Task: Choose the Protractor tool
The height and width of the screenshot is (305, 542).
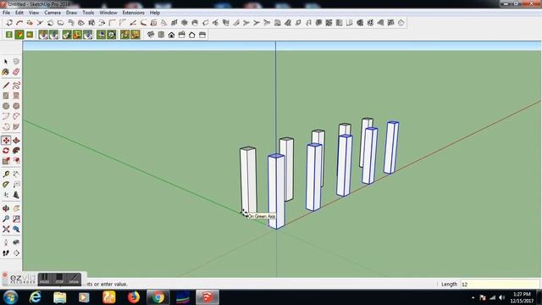Action: click(x=6, y=185)
